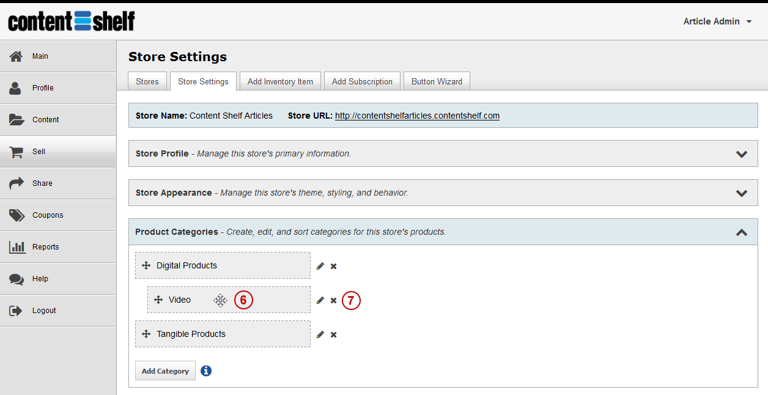Go to the Button Wizard tab
The width and height of the screenshot is (768, 395).
point(437,81)
